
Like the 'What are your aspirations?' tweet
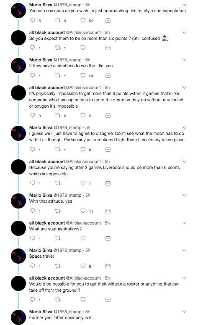point(83,238)
